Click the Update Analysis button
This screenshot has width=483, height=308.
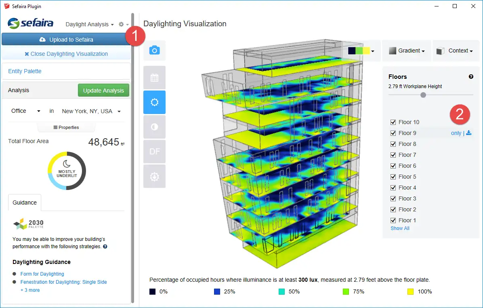(x=103, y=91)
